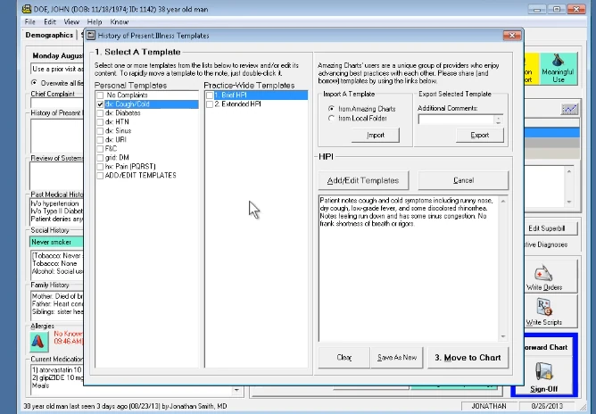Check the ADD/EDIT TEMPLATES entry
Viewport: 596px width, 414px height.
pyautogui.click(x=100, y=175)
